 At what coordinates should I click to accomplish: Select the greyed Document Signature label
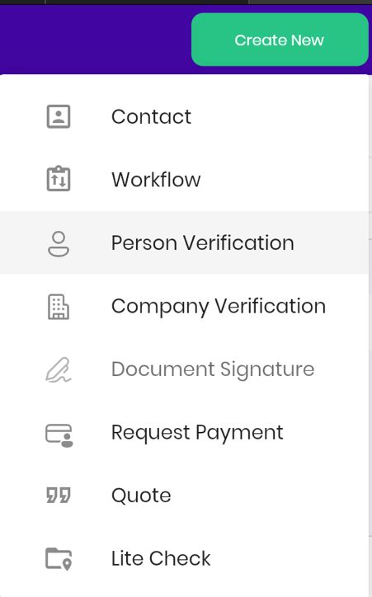point(213,369)
